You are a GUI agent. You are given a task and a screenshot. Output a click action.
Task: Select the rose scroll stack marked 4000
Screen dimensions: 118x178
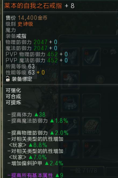point(91,126)
